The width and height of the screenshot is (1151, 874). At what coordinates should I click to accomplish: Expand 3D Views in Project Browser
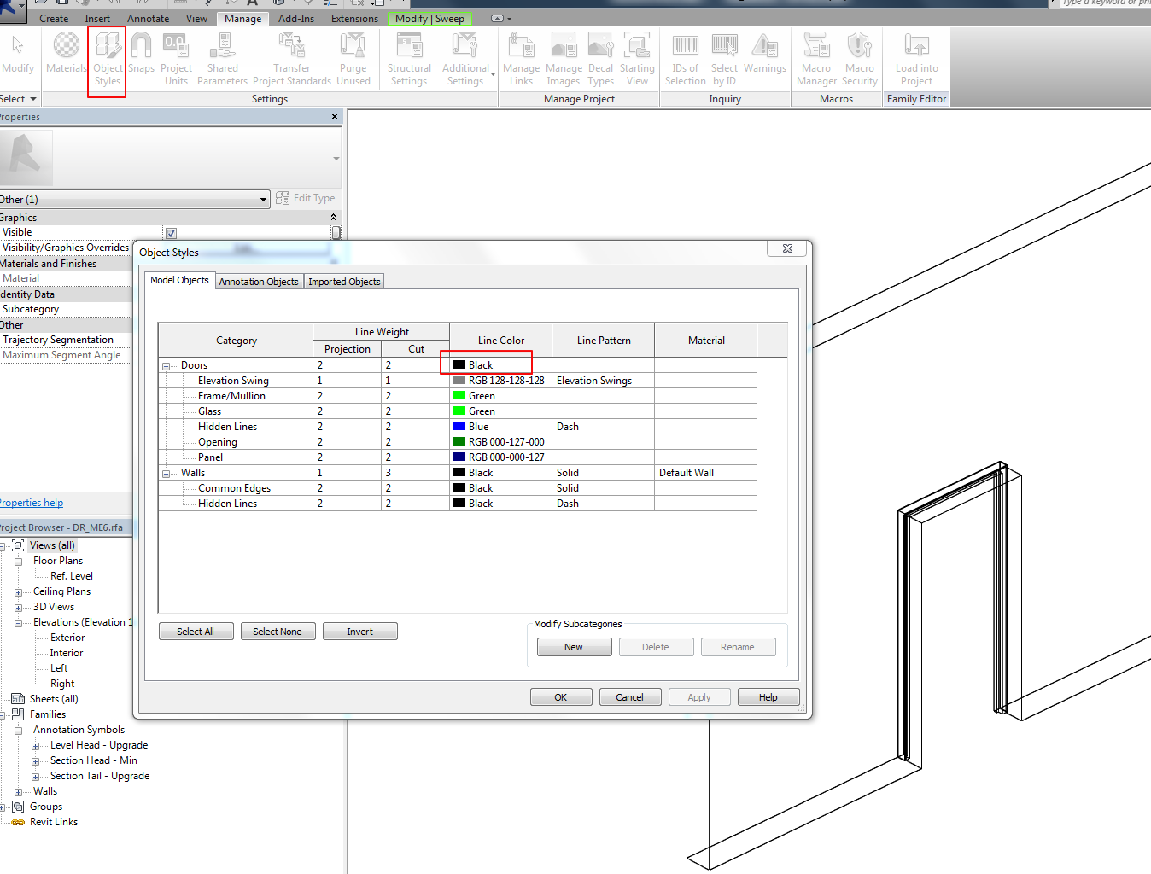tap(18, 608)
